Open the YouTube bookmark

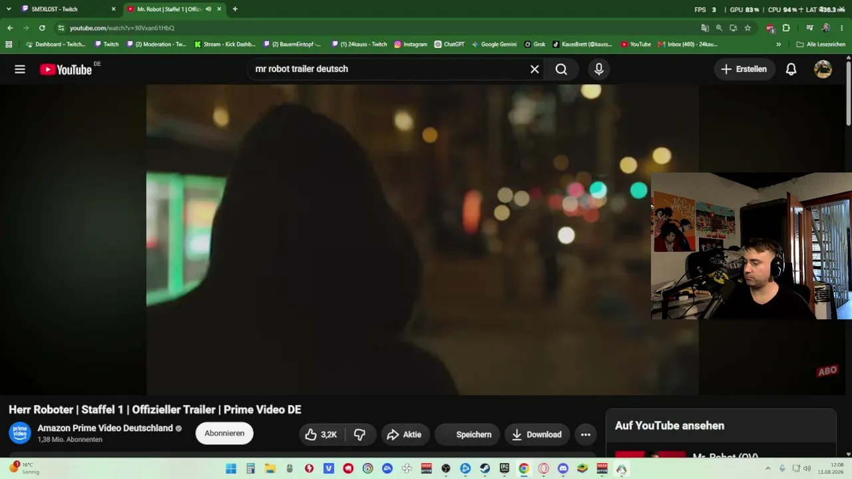pos(636,45)
